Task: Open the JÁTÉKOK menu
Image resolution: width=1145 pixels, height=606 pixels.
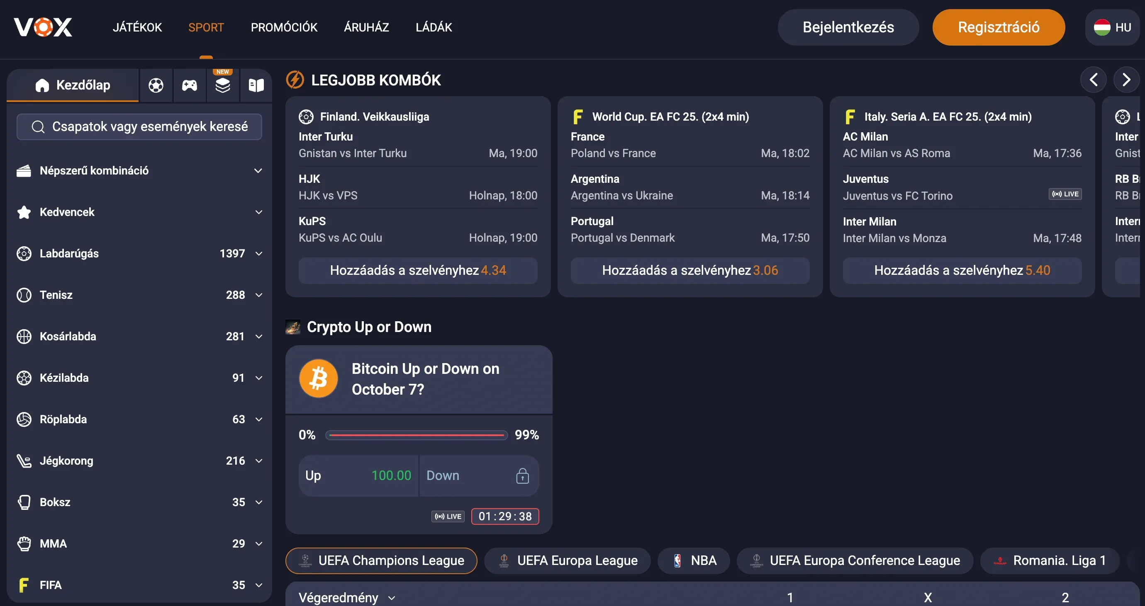Action: pyautogui.click(x=137, y=27)
